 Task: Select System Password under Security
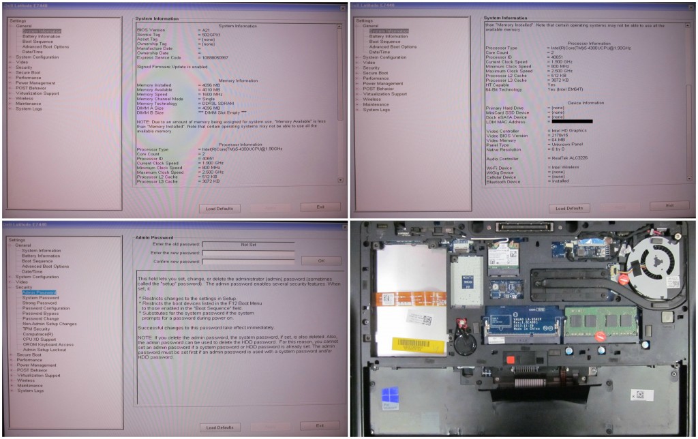click(x=40, y=298)
